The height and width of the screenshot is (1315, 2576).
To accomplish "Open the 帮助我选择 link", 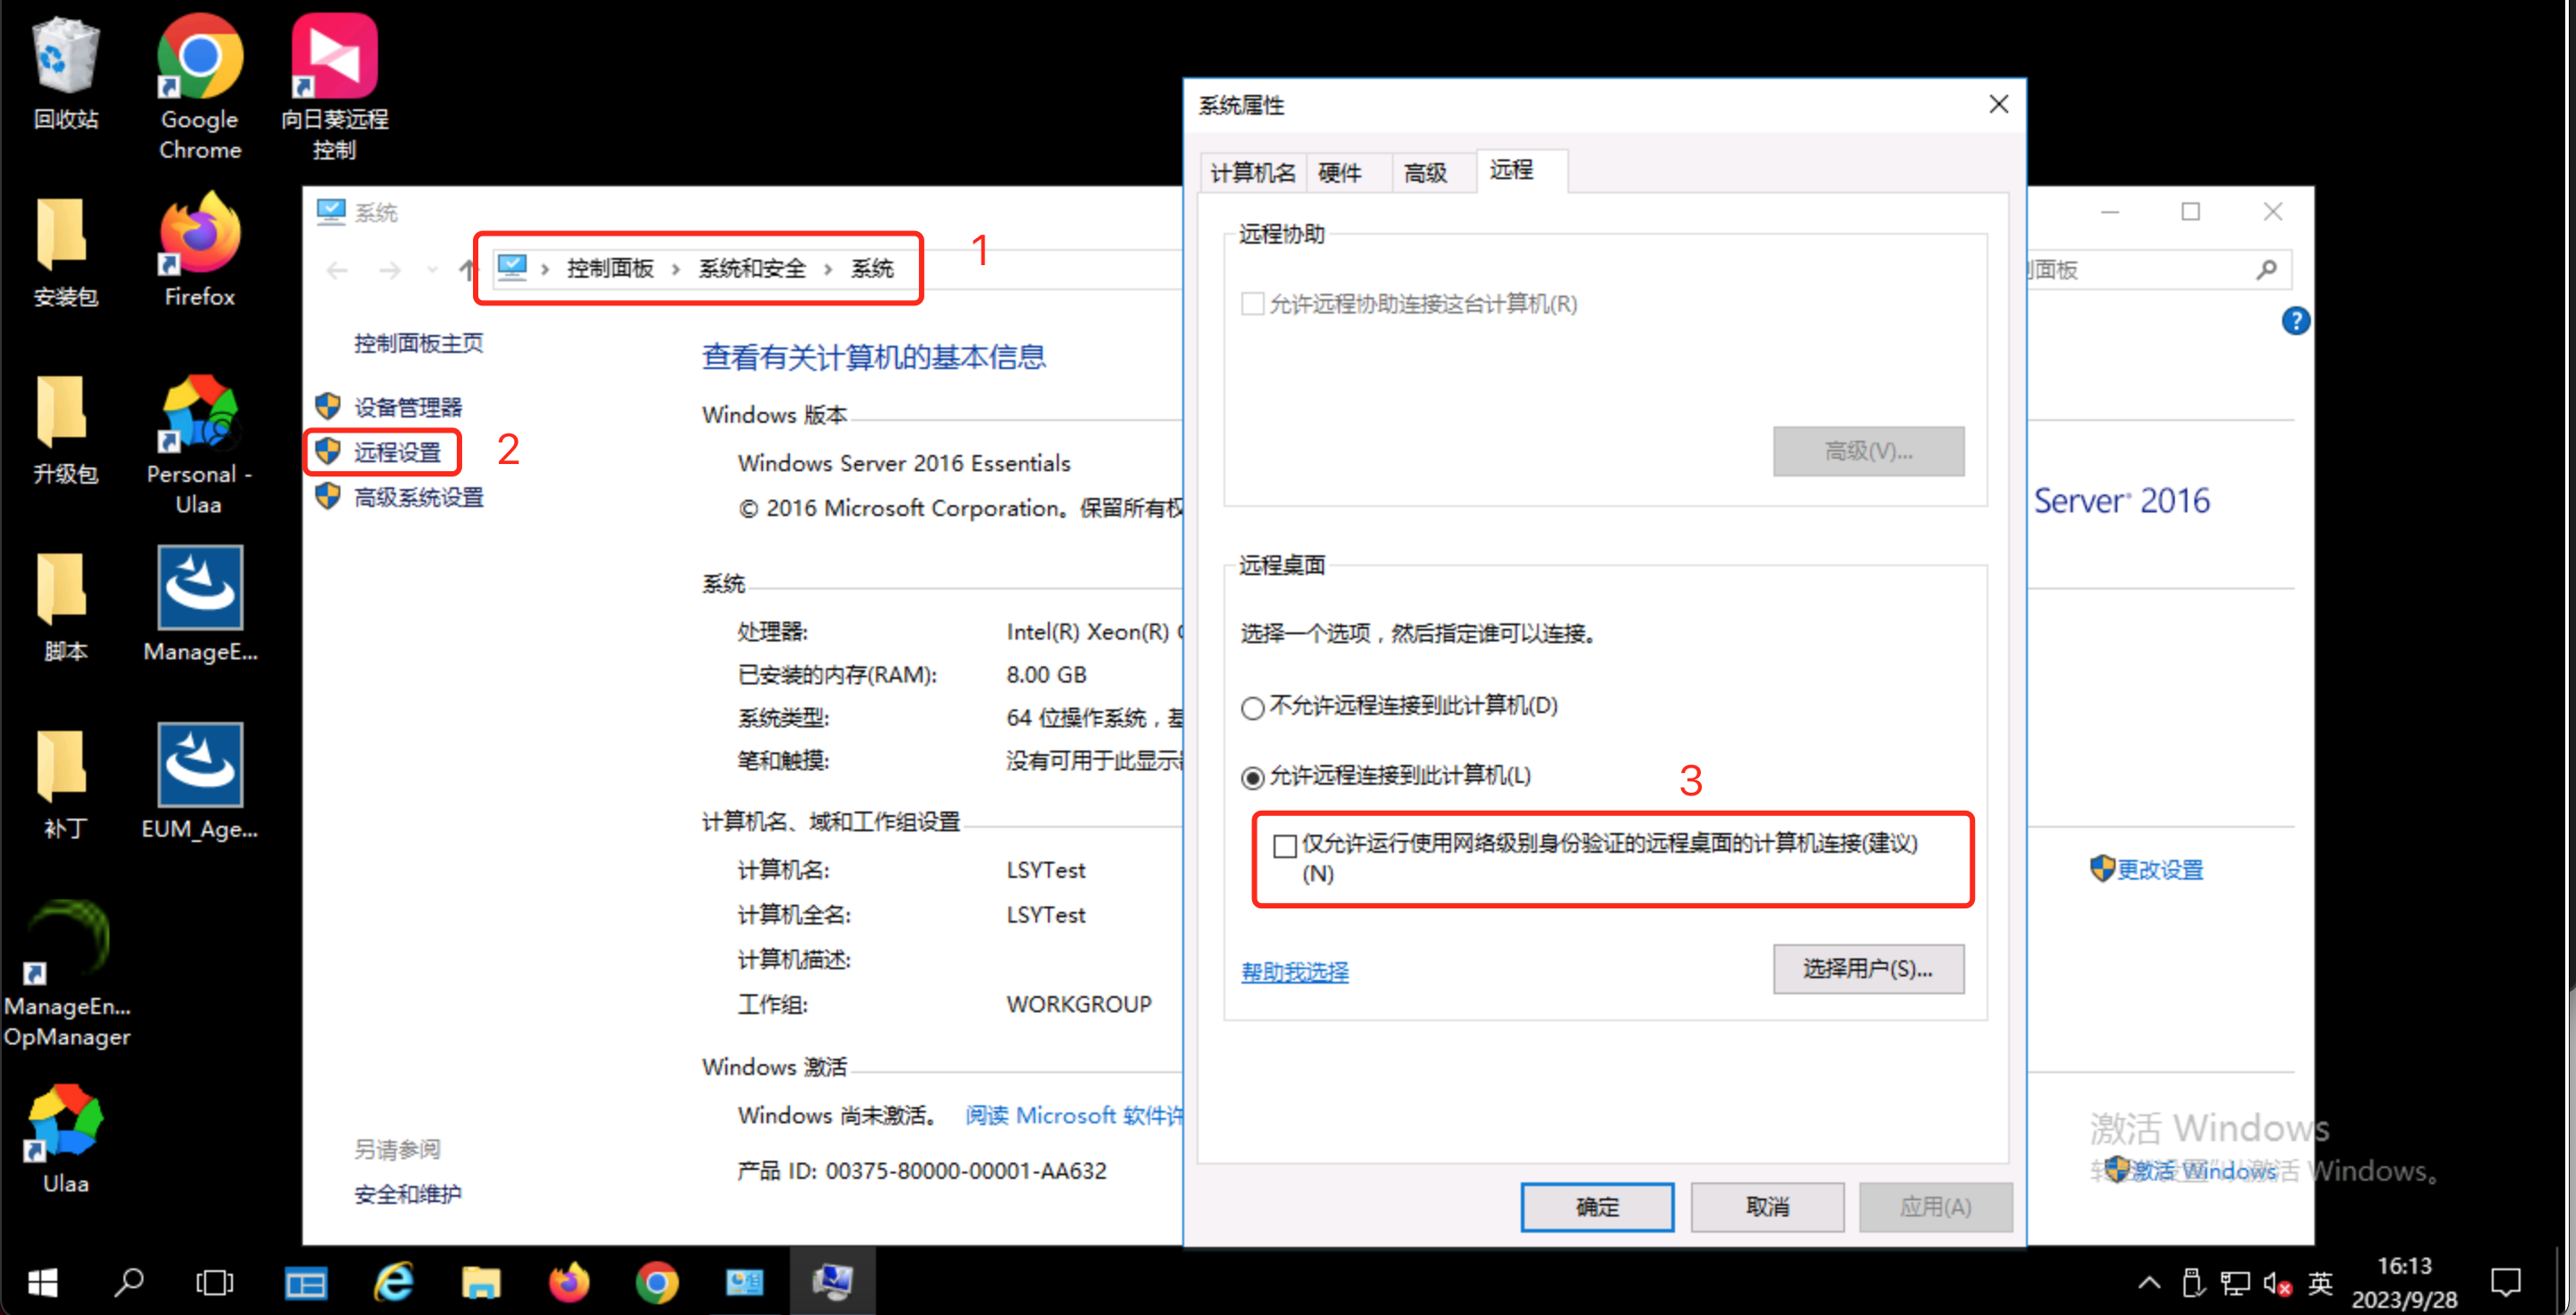I will [x=1295, y=972].
